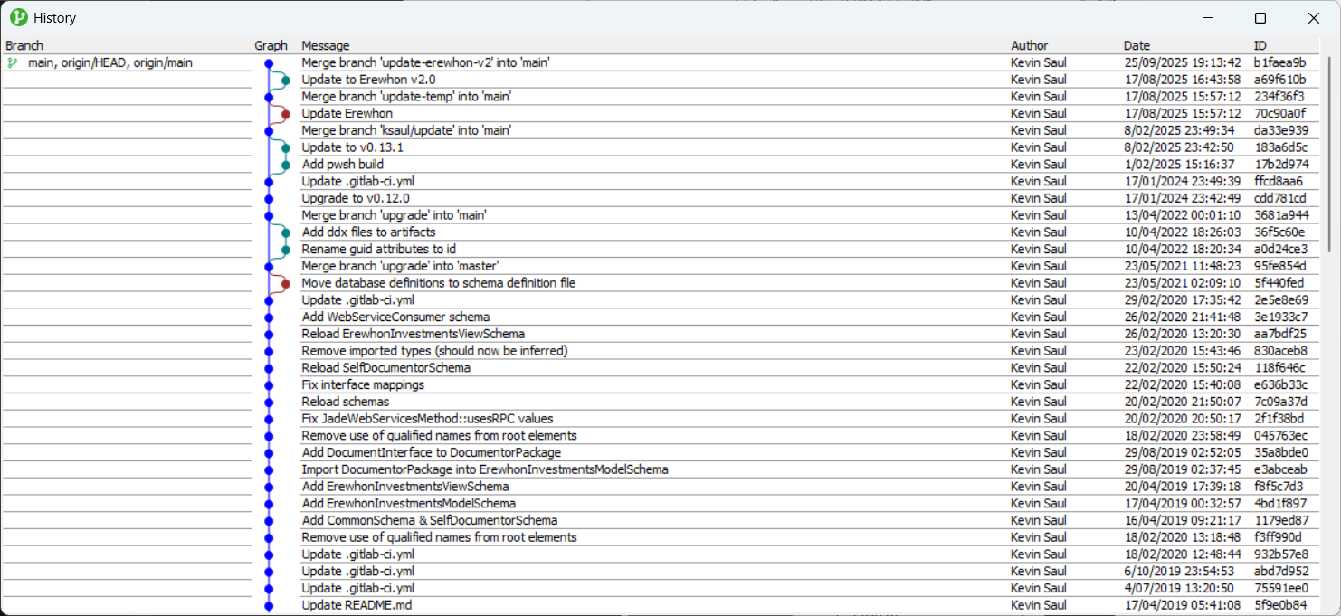This screenshot has width=1341, height=616.
Task: Select commit 'Upgrade to v0.12.0'
Action: [356, 198]
